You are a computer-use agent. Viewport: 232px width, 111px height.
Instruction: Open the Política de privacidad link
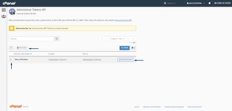click(x=174, y=107)
